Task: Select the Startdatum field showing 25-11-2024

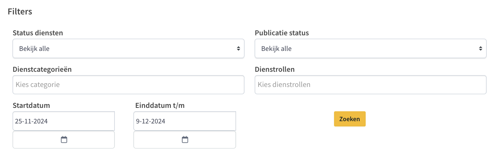Action: tap(64, 121)
